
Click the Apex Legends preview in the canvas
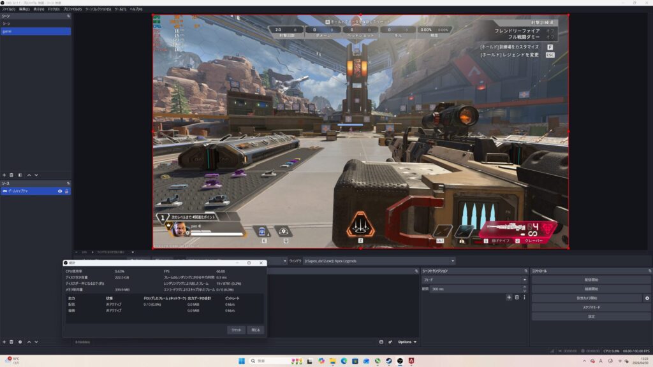tap(361, 131)
